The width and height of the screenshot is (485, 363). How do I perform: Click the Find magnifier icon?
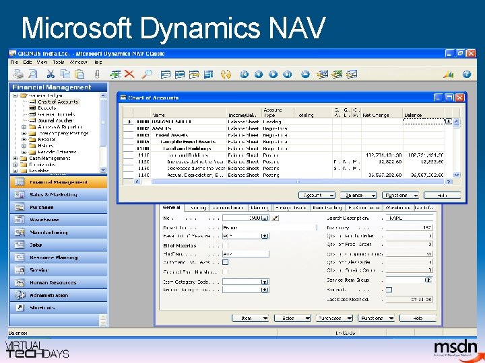tap(147, 74)
